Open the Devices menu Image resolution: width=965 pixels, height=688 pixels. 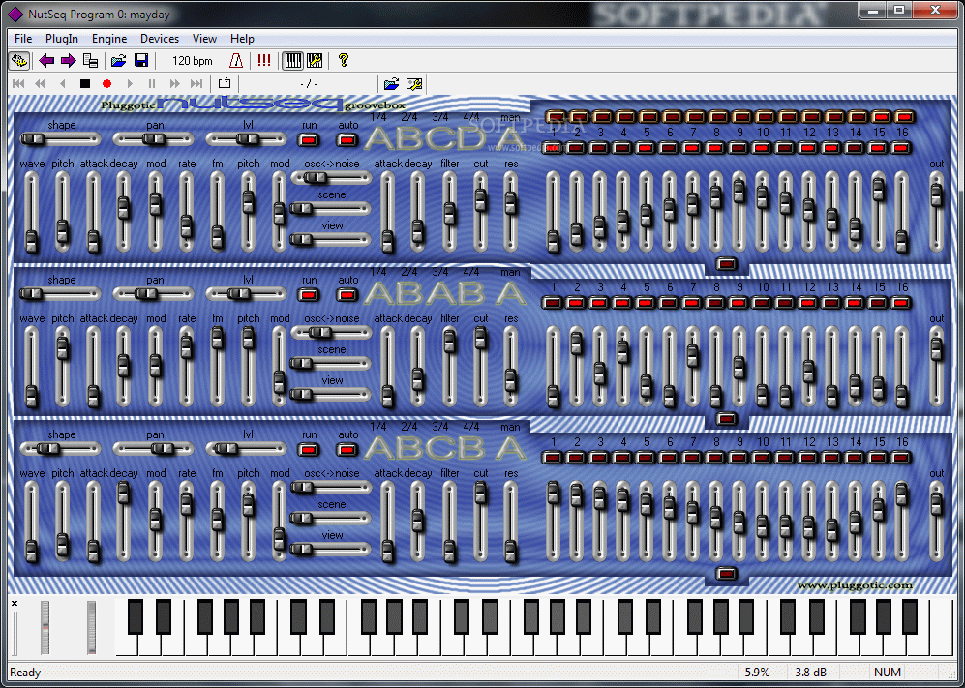(160, 38)
